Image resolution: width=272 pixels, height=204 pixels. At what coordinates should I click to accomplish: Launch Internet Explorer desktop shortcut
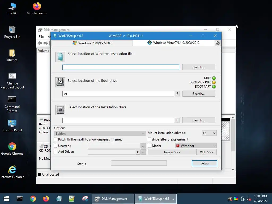[x=12, y=172]
